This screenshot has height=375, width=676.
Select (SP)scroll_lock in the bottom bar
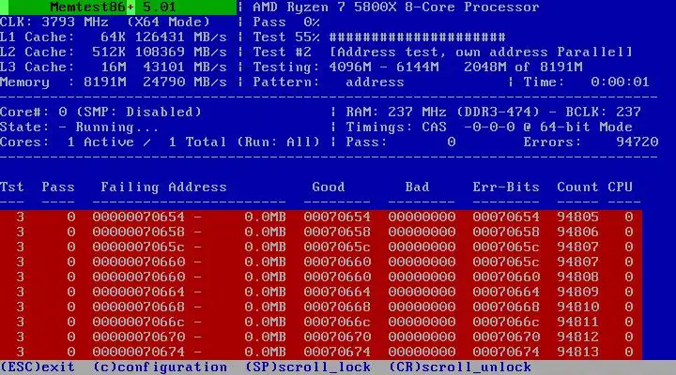pos(308,367)
